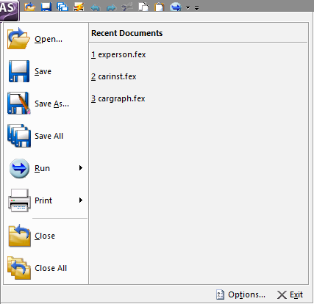This screenshot has height=304, width=314.
Task: Click the Run arrow icon in quick access toolbar
Action: 176,7
